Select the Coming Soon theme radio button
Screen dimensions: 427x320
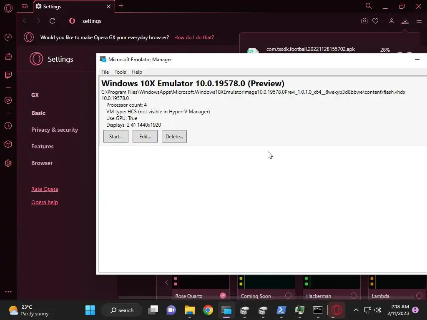coord(288,295)
